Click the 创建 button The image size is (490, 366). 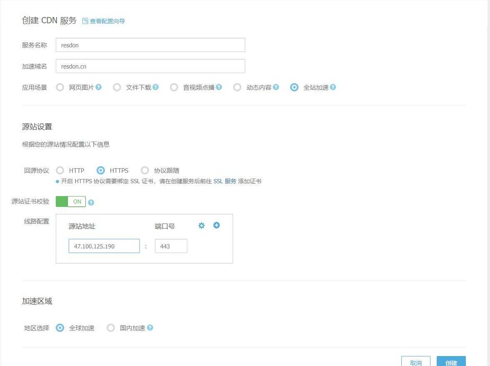(x=451, y=362)
